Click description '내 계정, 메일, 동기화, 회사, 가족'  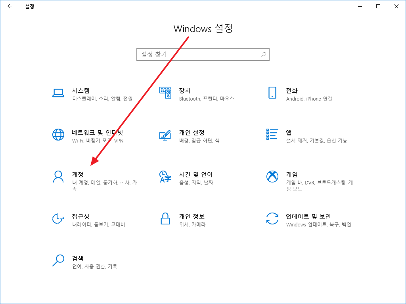click(105, 186)
